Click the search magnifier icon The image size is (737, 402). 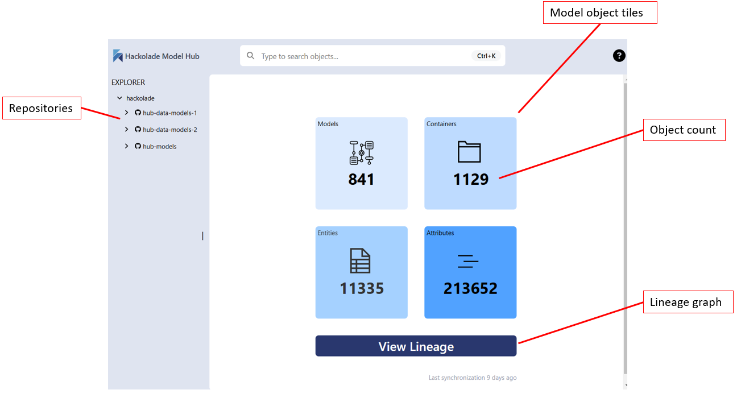(251, 56)
